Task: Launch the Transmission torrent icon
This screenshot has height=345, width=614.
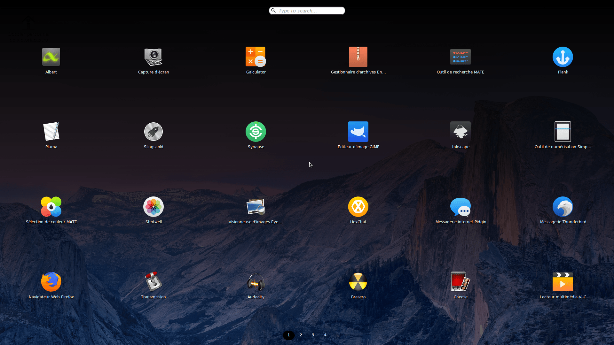Action: click(153, 282)
